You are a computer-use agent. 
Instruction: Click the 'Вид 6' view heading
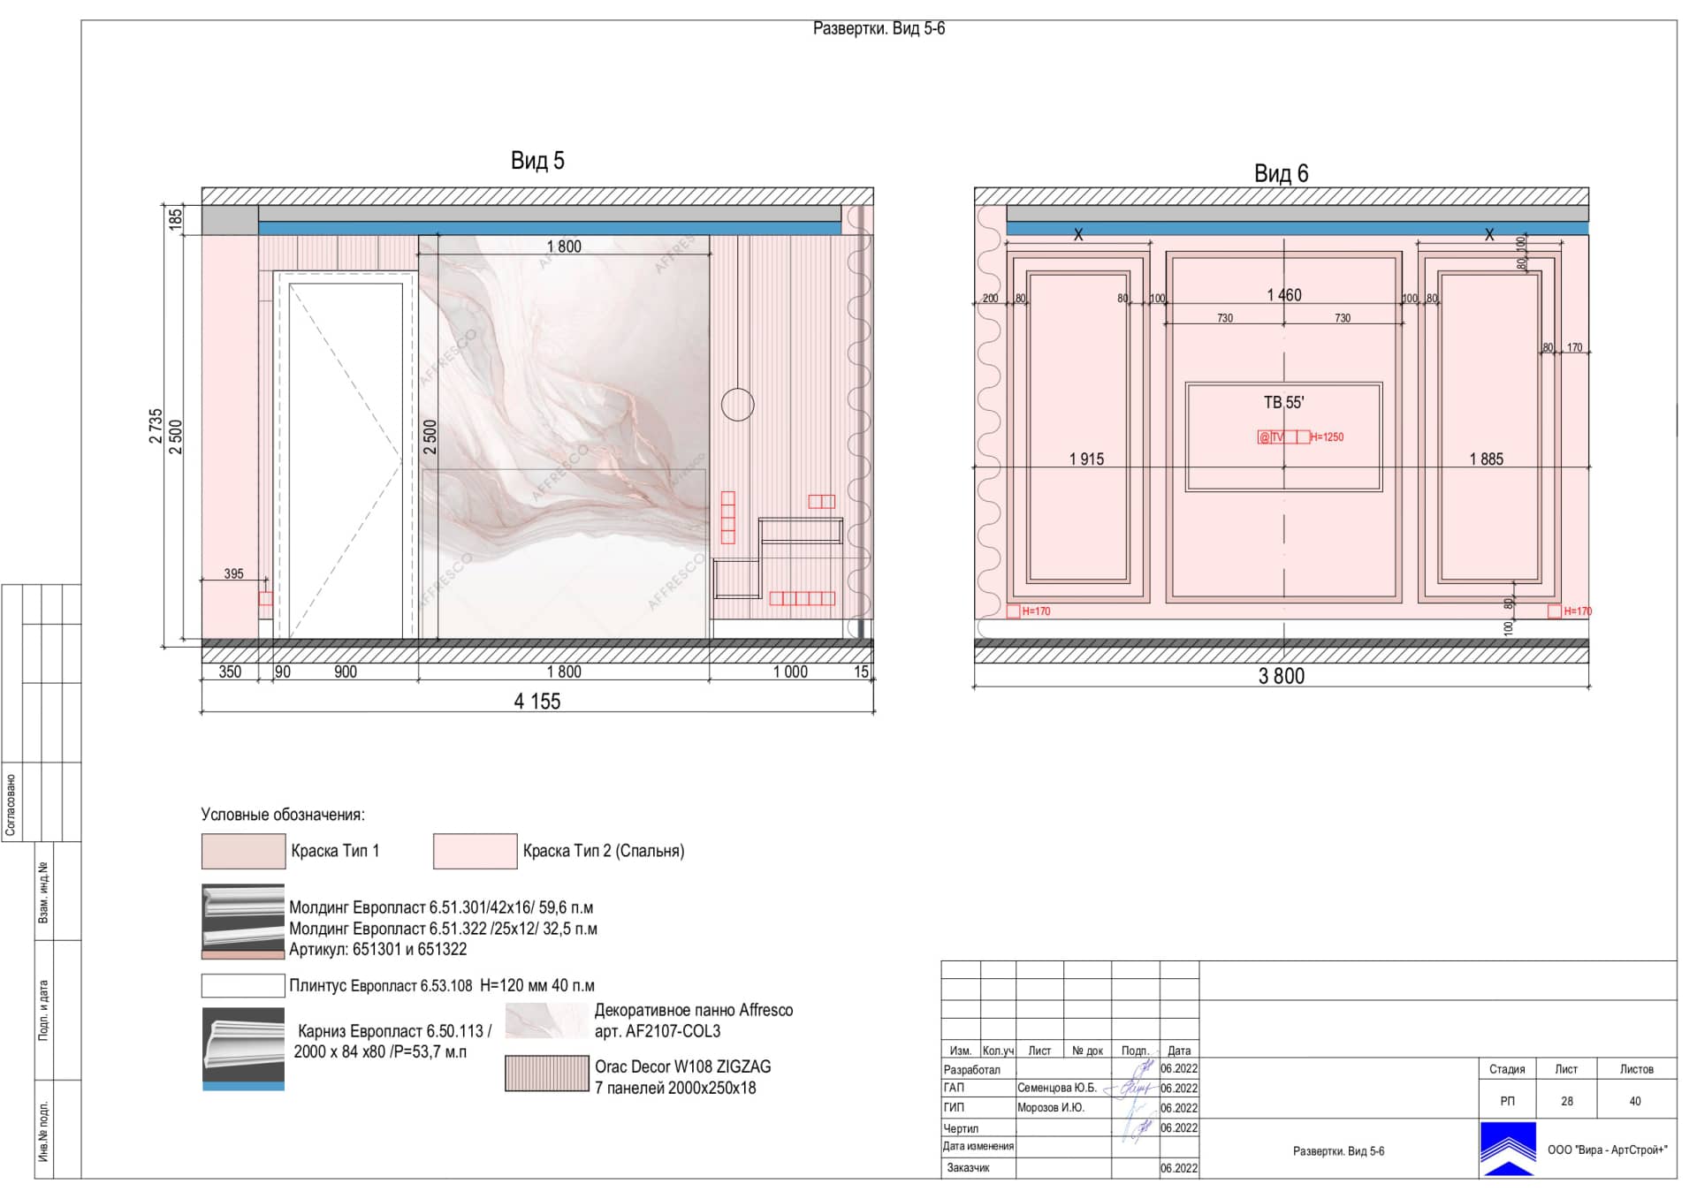pyautogui.click(x=1281, y=173)
